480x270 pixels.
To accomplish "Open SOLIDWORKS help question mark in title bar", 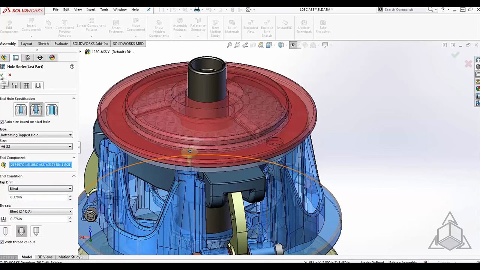I will click(443, 9).
